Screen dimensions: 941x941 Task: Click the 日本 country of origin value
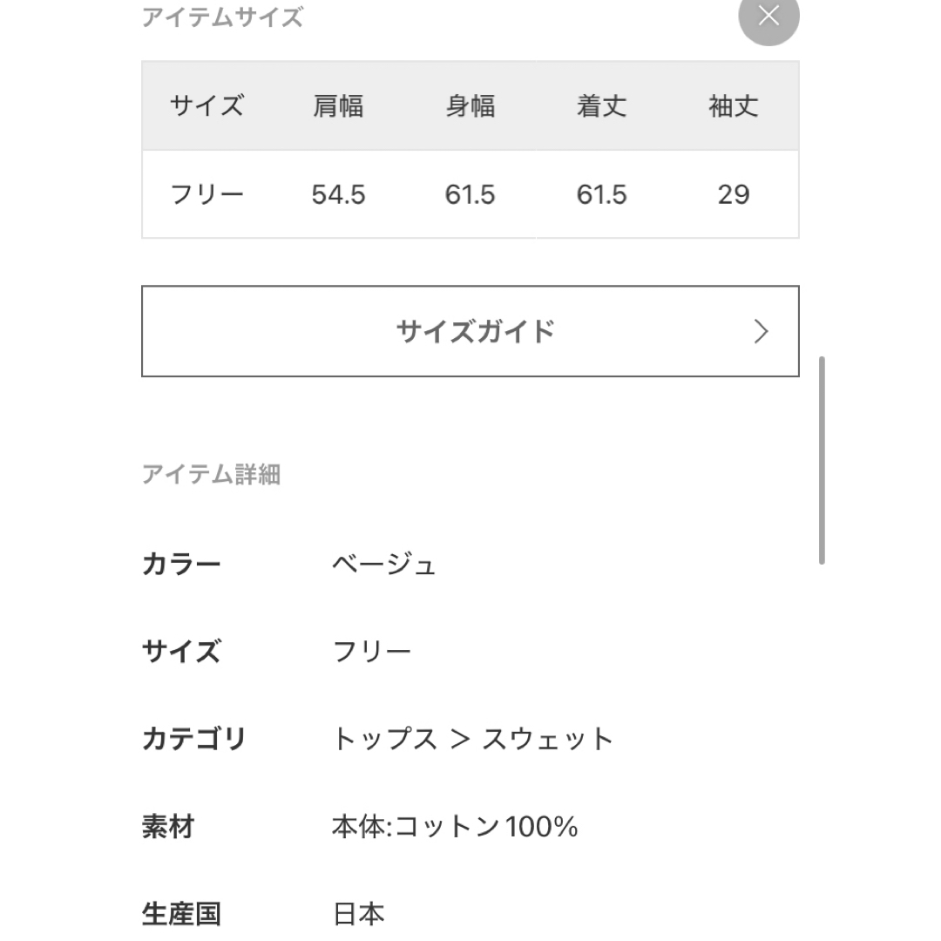tap(359, 914)
